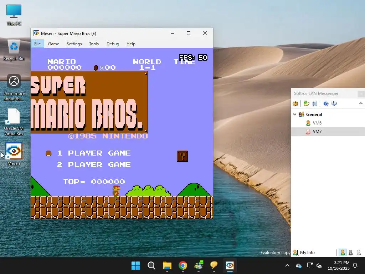
Task: Click the question mark block in game
Action: [x=182, y=156]
